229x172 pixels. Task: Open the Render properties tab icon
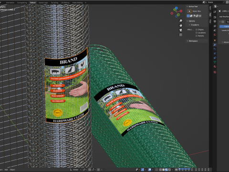tap(215, 17)
